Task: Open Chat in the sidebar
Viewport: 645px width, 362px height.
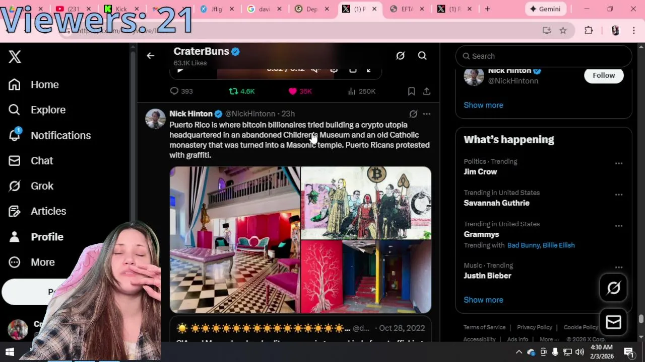Action: click(31, 160)
